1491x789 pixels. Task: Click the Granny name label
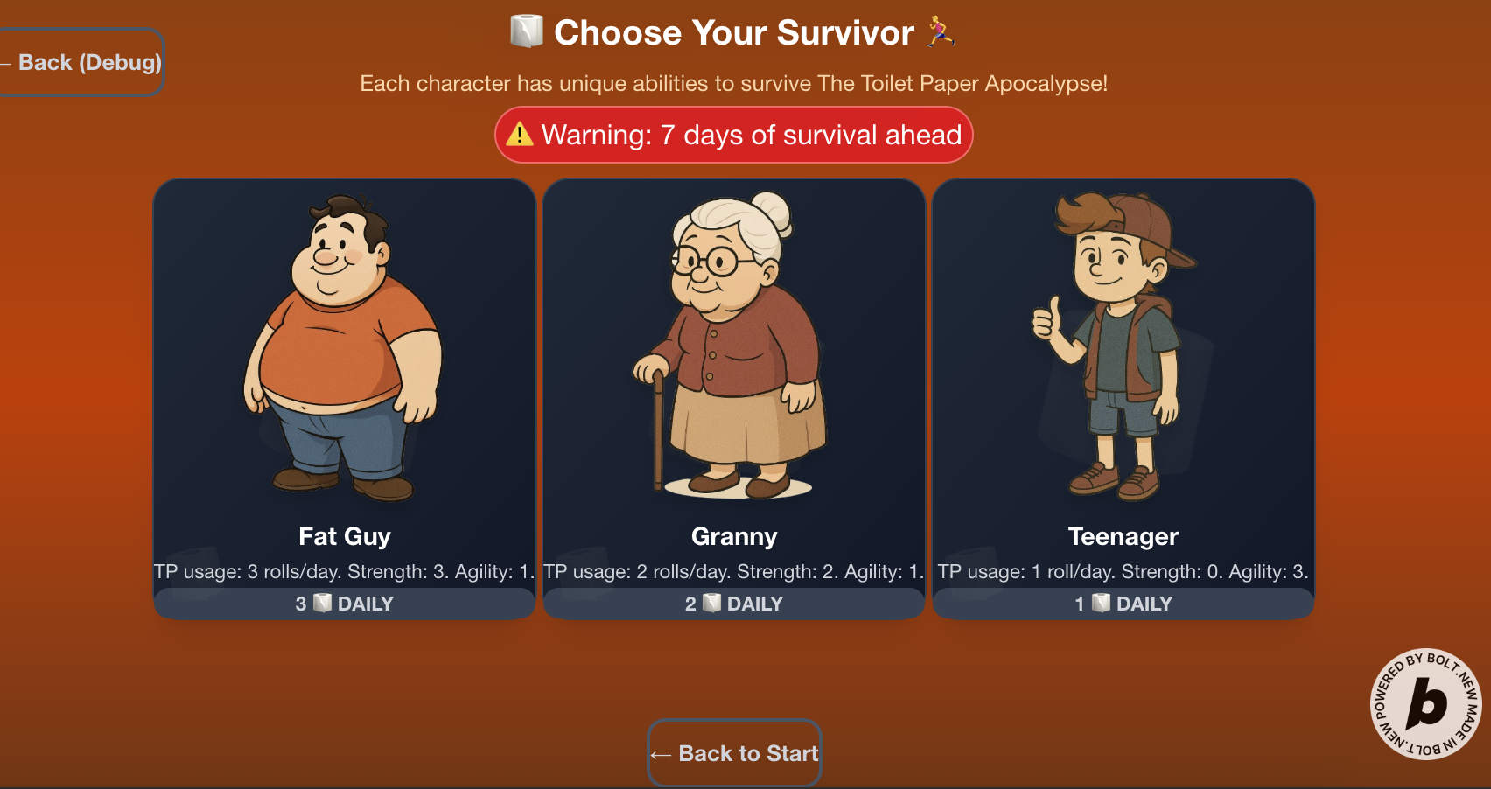pyautogui.click(x=734, y=536)
